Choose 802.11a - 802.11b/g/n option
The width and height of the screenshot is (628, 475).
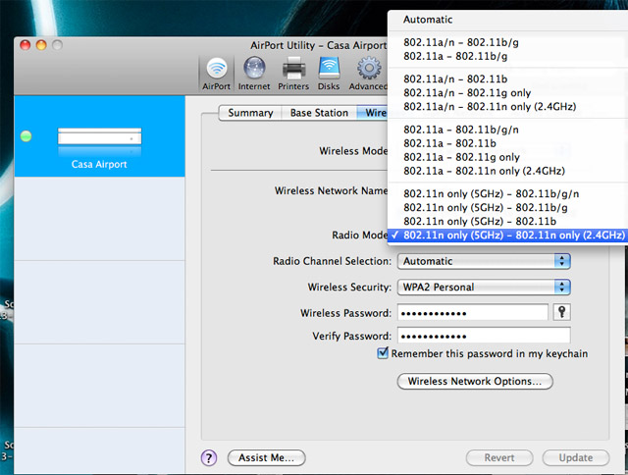tap(508, 130)
